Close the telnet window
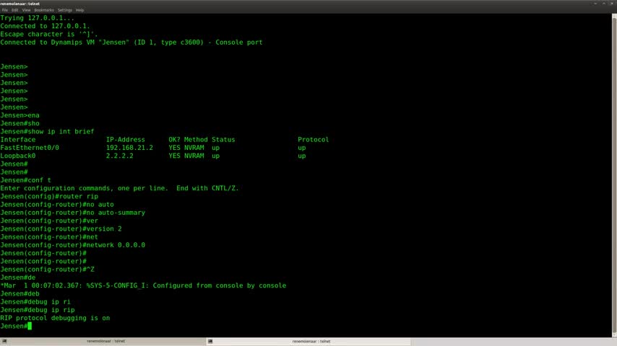The height and width of the screenshot is (346, 617). pyautogui.click(x=612, y=3)
